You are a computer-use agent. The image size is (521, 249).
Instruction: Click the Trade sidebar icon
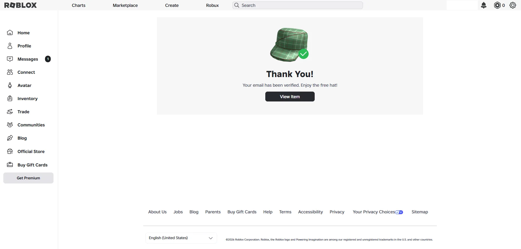click(x=10, y=112)
